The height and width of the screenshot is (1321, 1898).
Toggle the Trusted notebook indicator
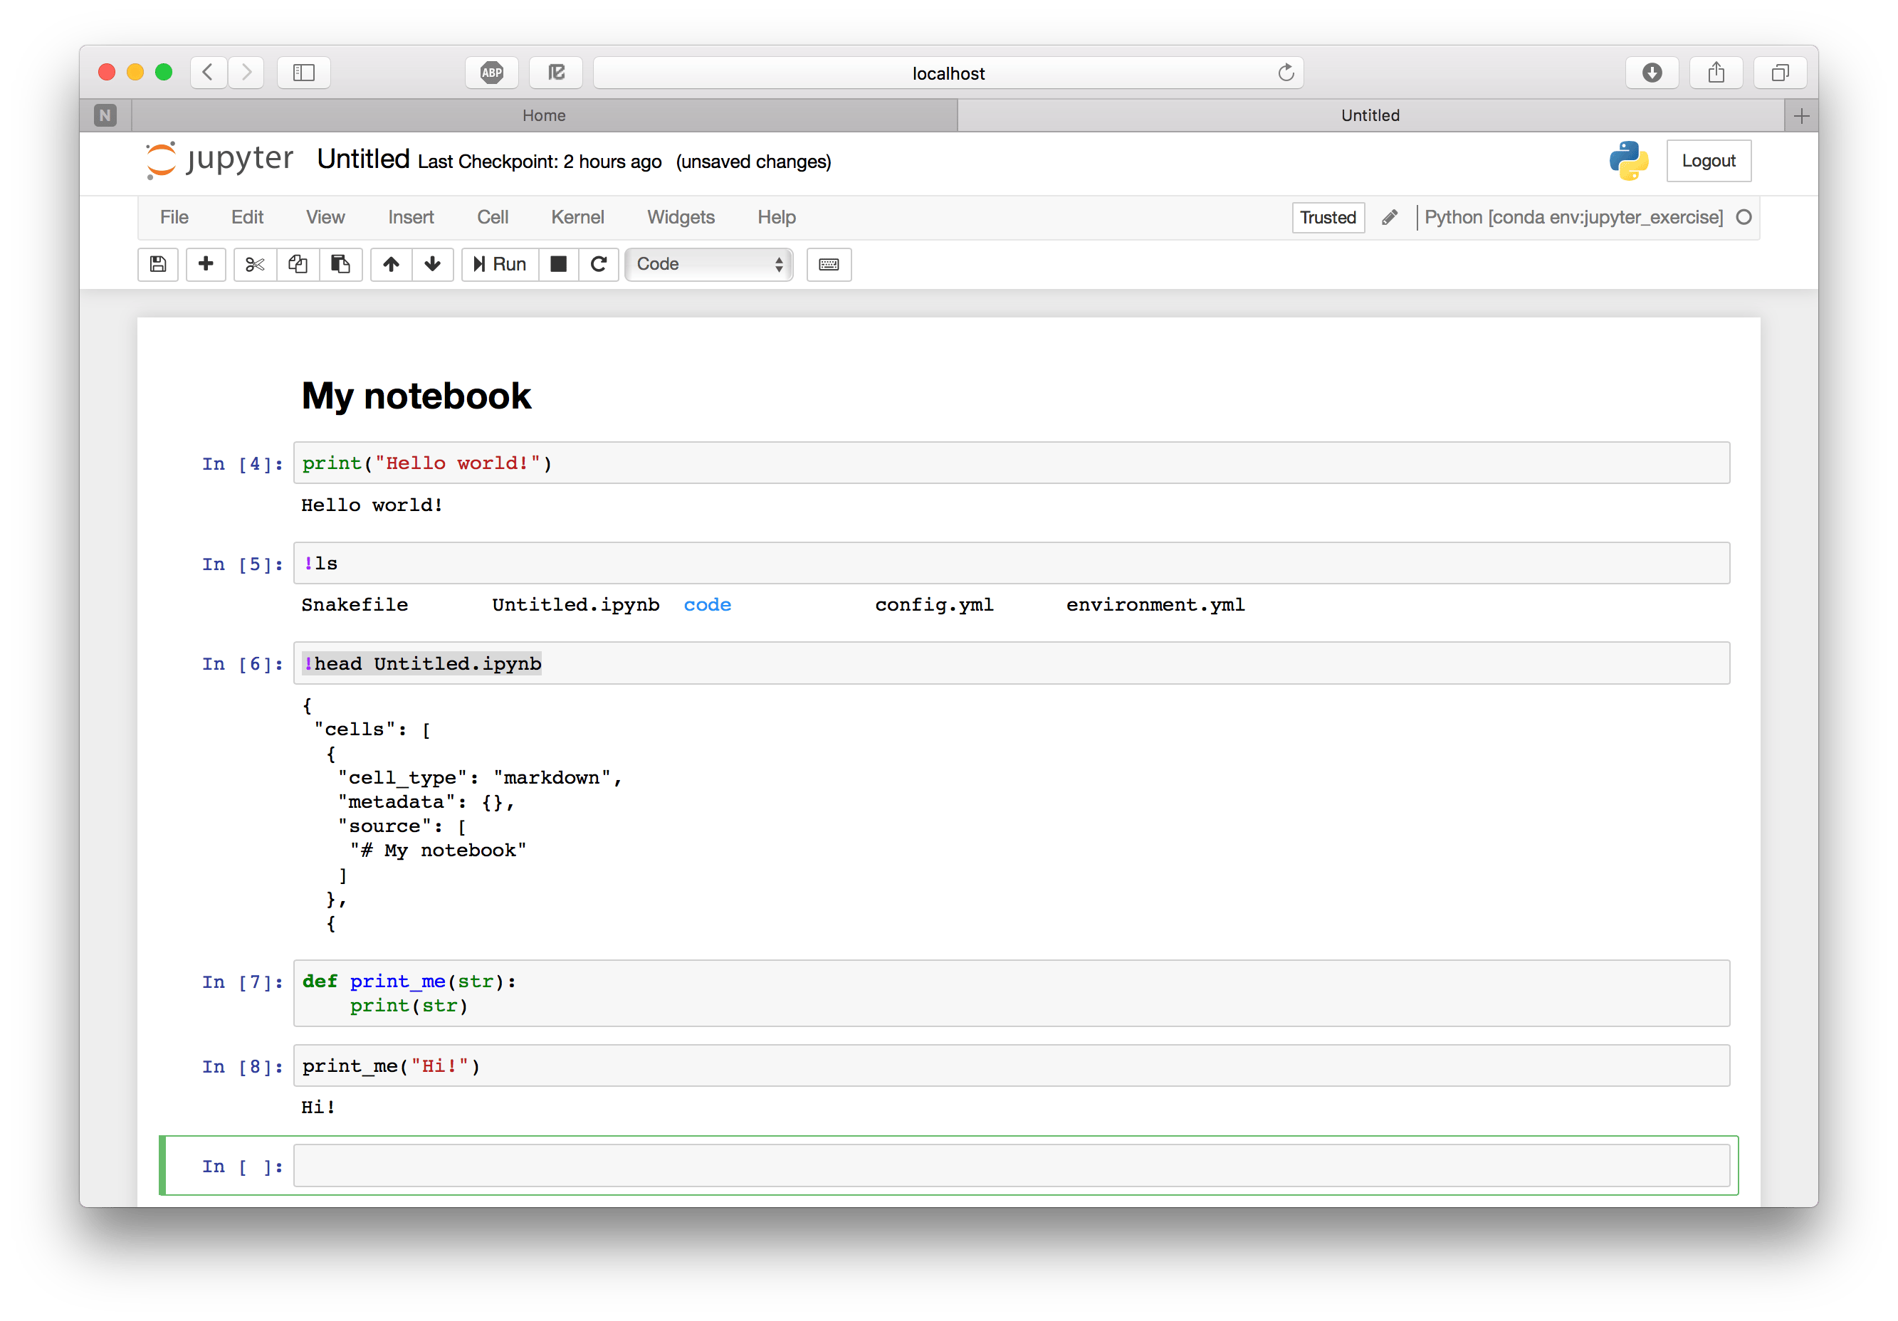pos(1328,217)
